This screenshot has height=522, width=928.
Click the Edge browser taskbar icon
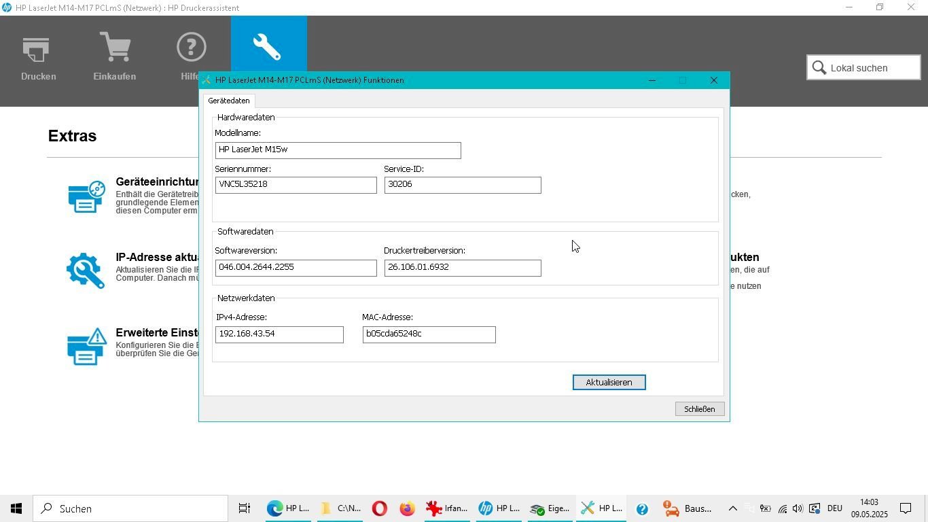tap(287, 508)
